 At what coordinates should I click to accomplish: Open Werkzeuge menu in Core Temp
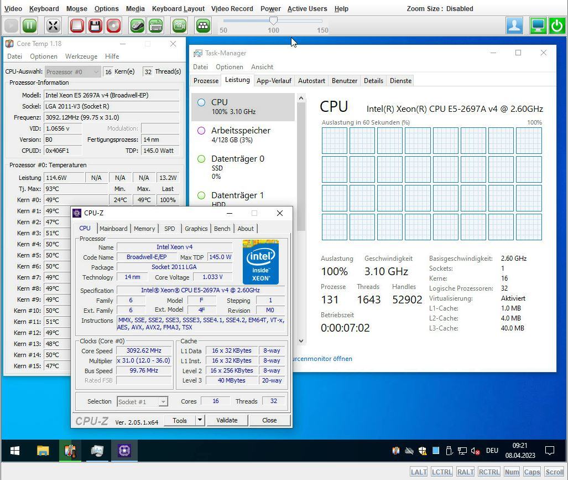coord(81,56)
